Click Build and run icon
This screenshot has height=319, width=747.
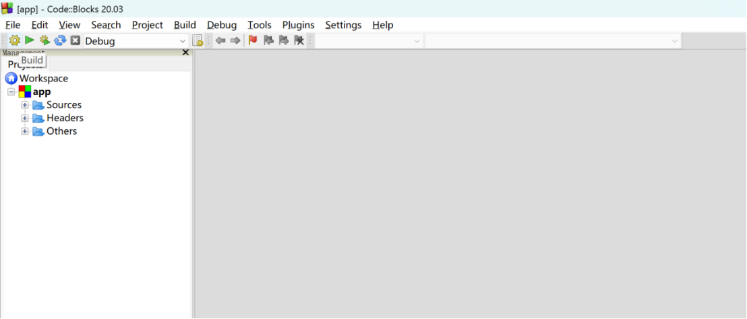click(x=44, y=40)
